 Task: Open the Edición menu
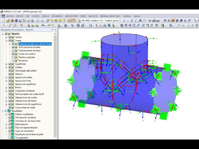[20, 16]
